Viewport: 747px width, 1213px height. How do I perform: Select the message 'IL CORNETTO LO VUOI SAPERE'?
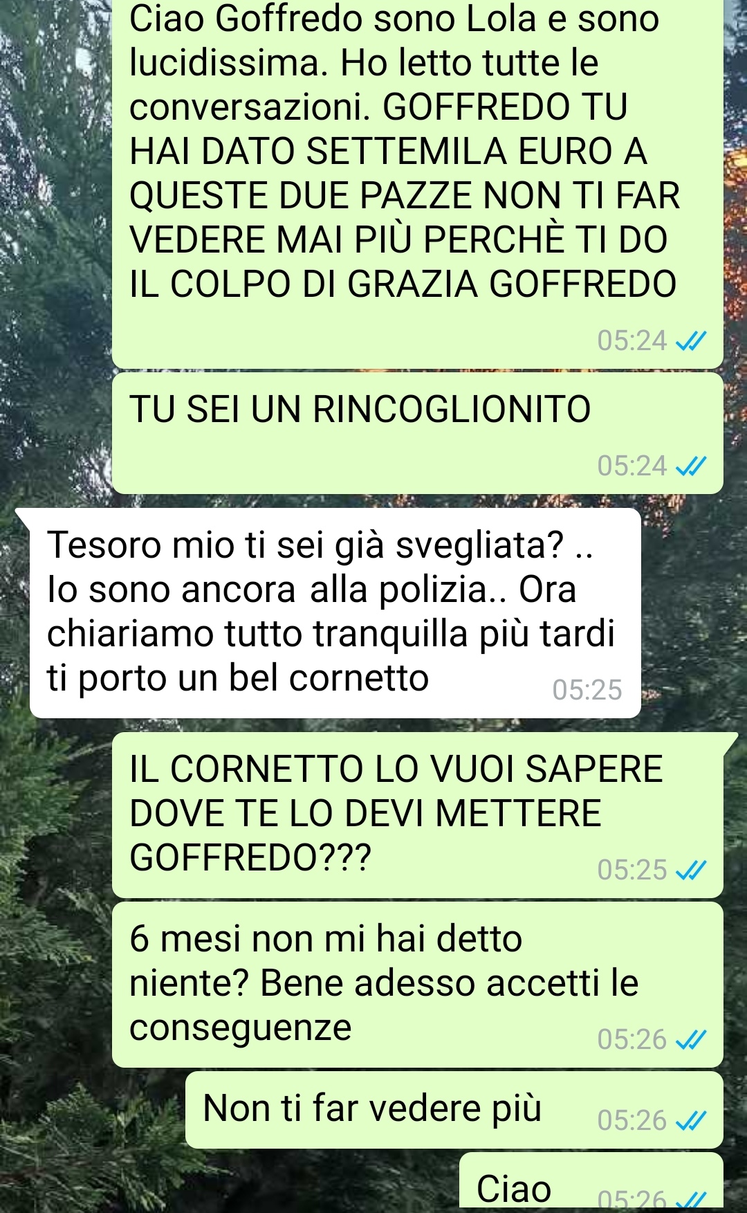click(418, 815)
